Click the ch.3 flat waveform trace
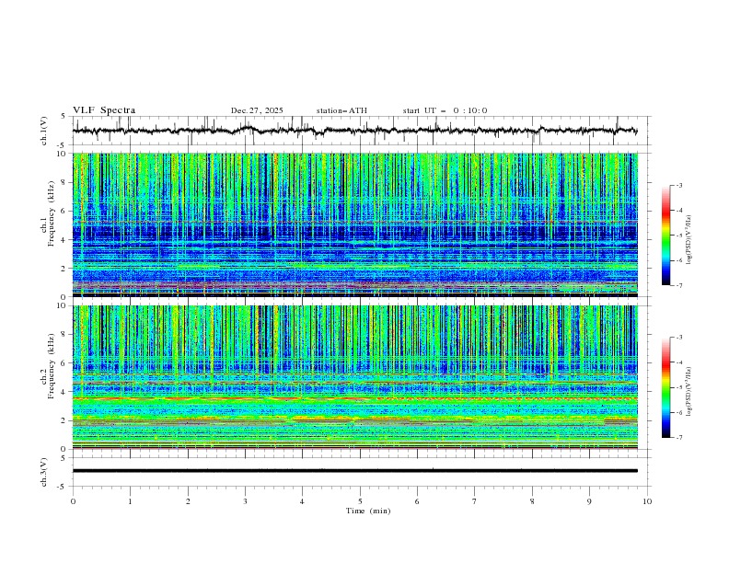729x563 pixels. pos(354,471)
